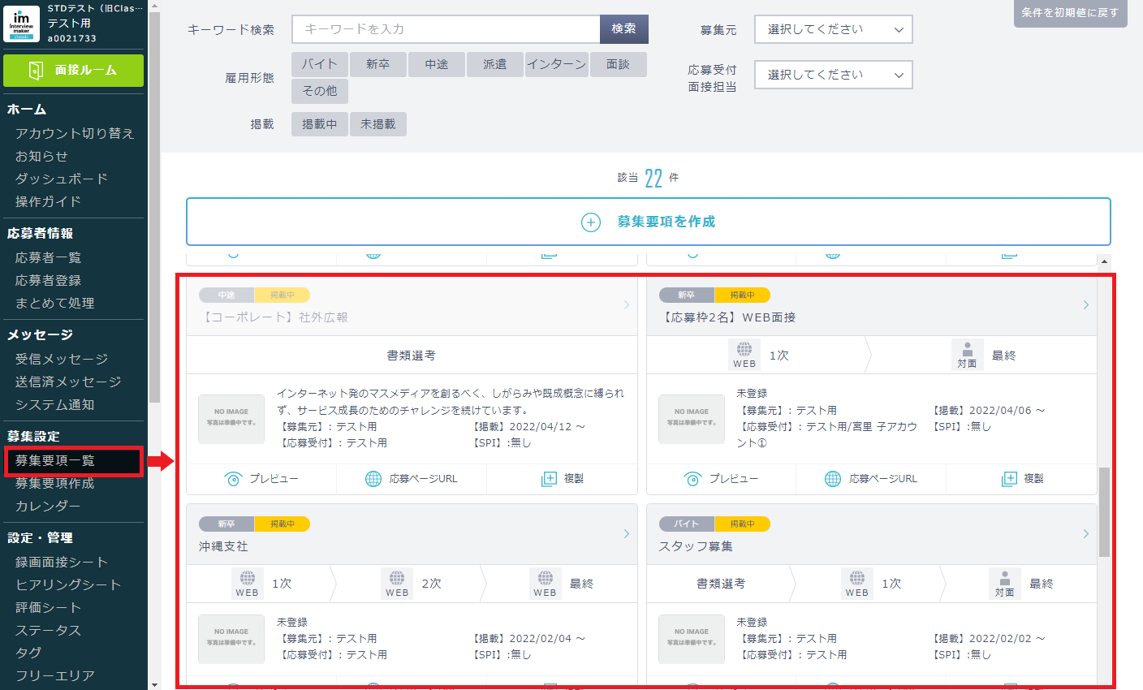The image size is (1143, 690).
Task: Expand the 【応募枠2名】WEB面接 card chevron
Action: pyautogui.click(x=1086, y=305)
